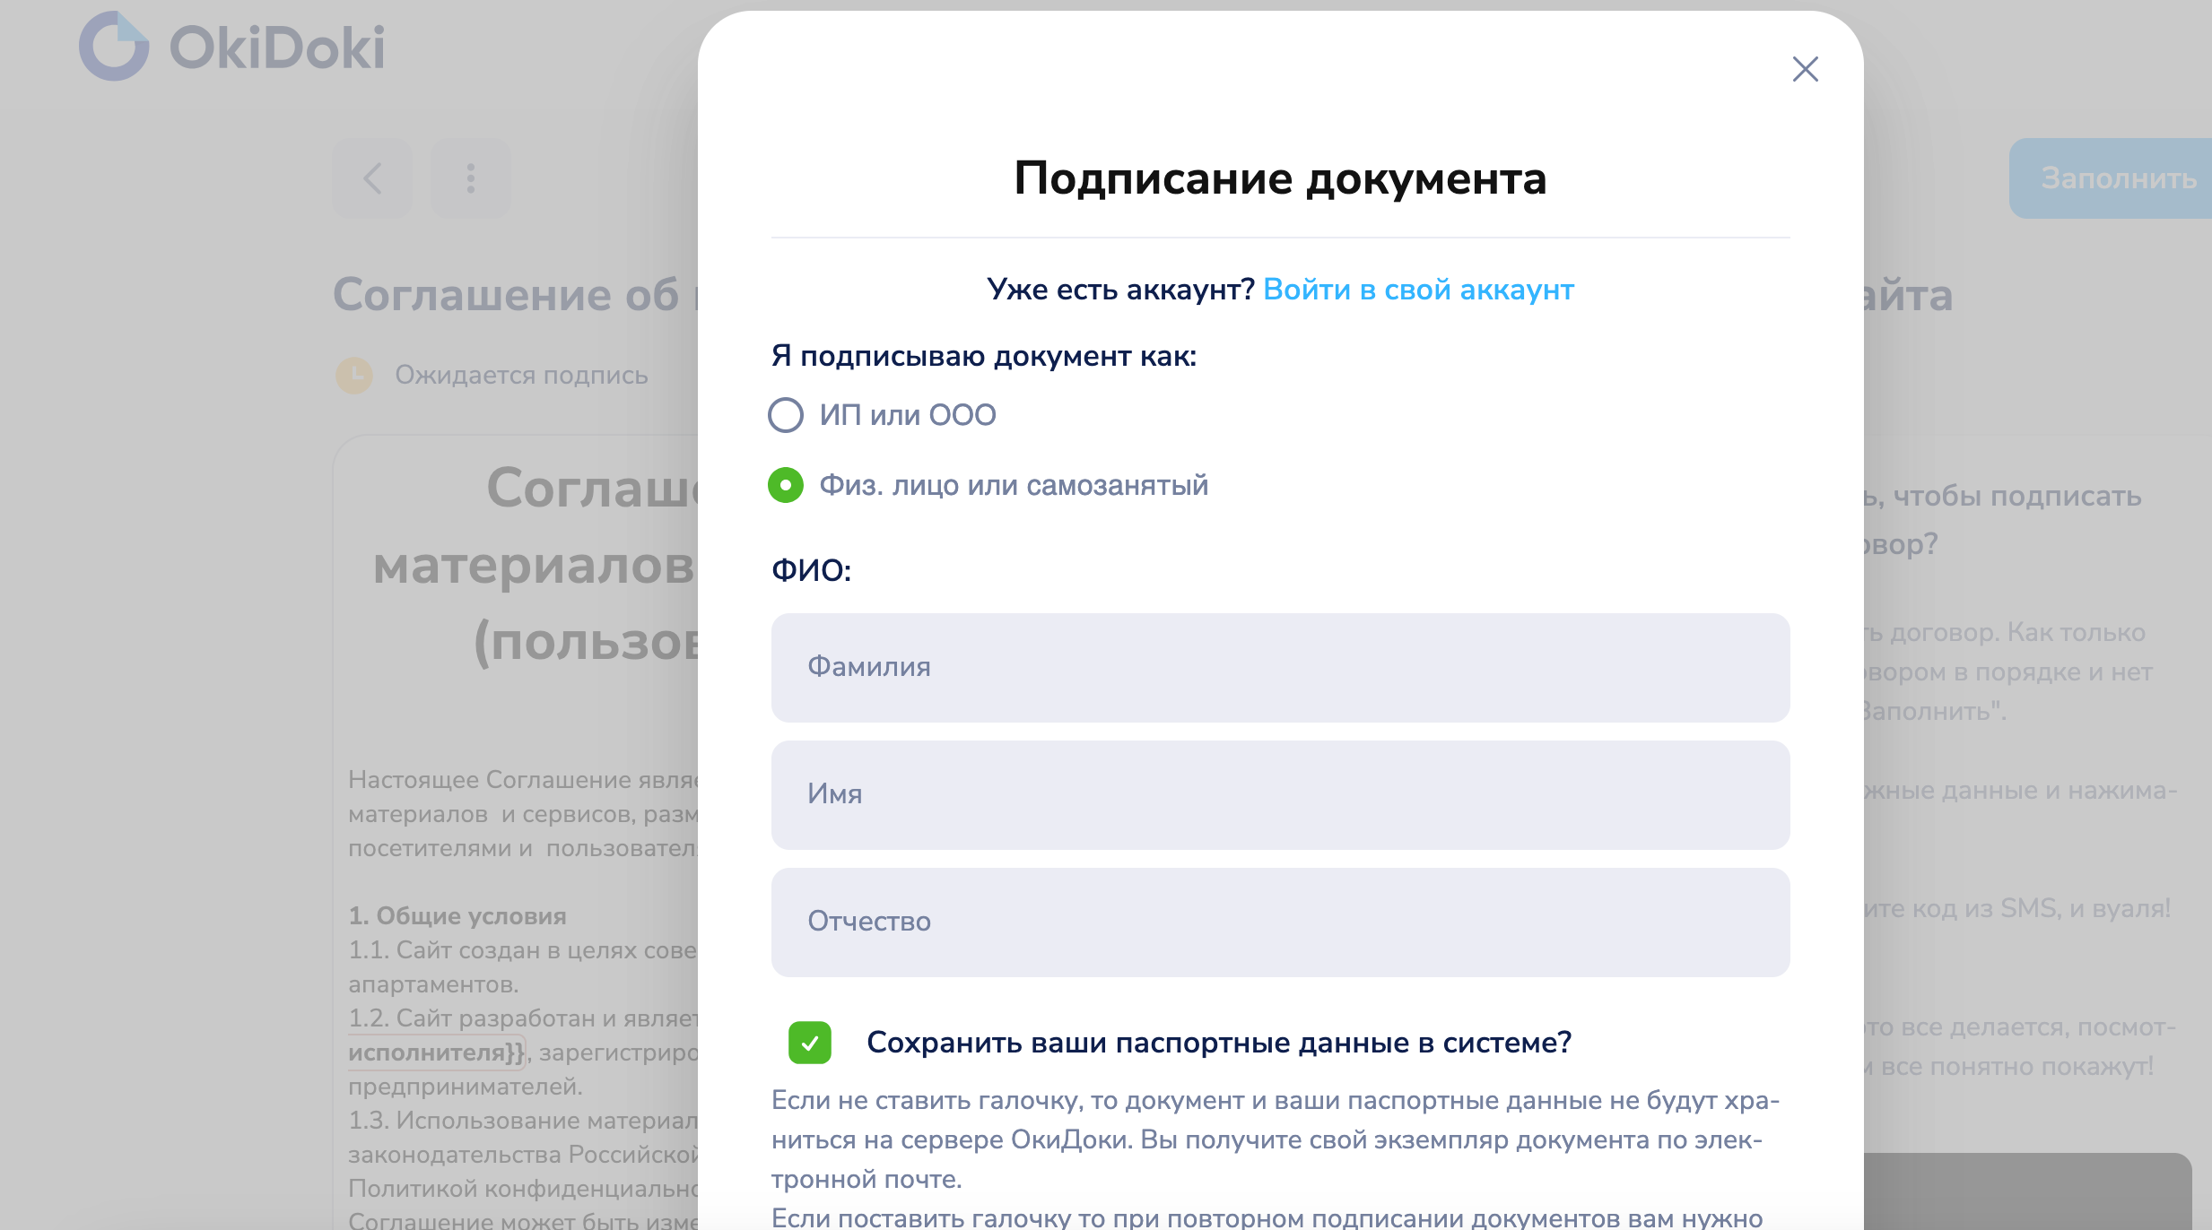The image size is (2212, 1230).
Task: Select the ИП или ООО radio option
Action: [786, 415]
